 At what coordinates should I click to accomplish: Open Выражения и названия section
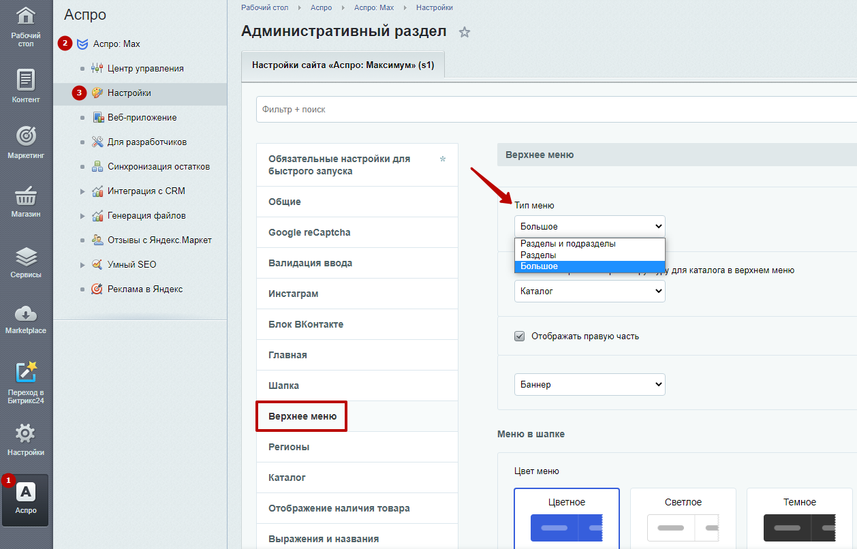(x=357, y=538)
